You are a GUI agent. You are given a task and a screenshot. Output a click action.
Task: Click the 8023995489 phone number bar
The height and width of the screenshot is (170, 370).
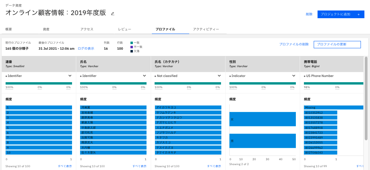tap(321, 138)
